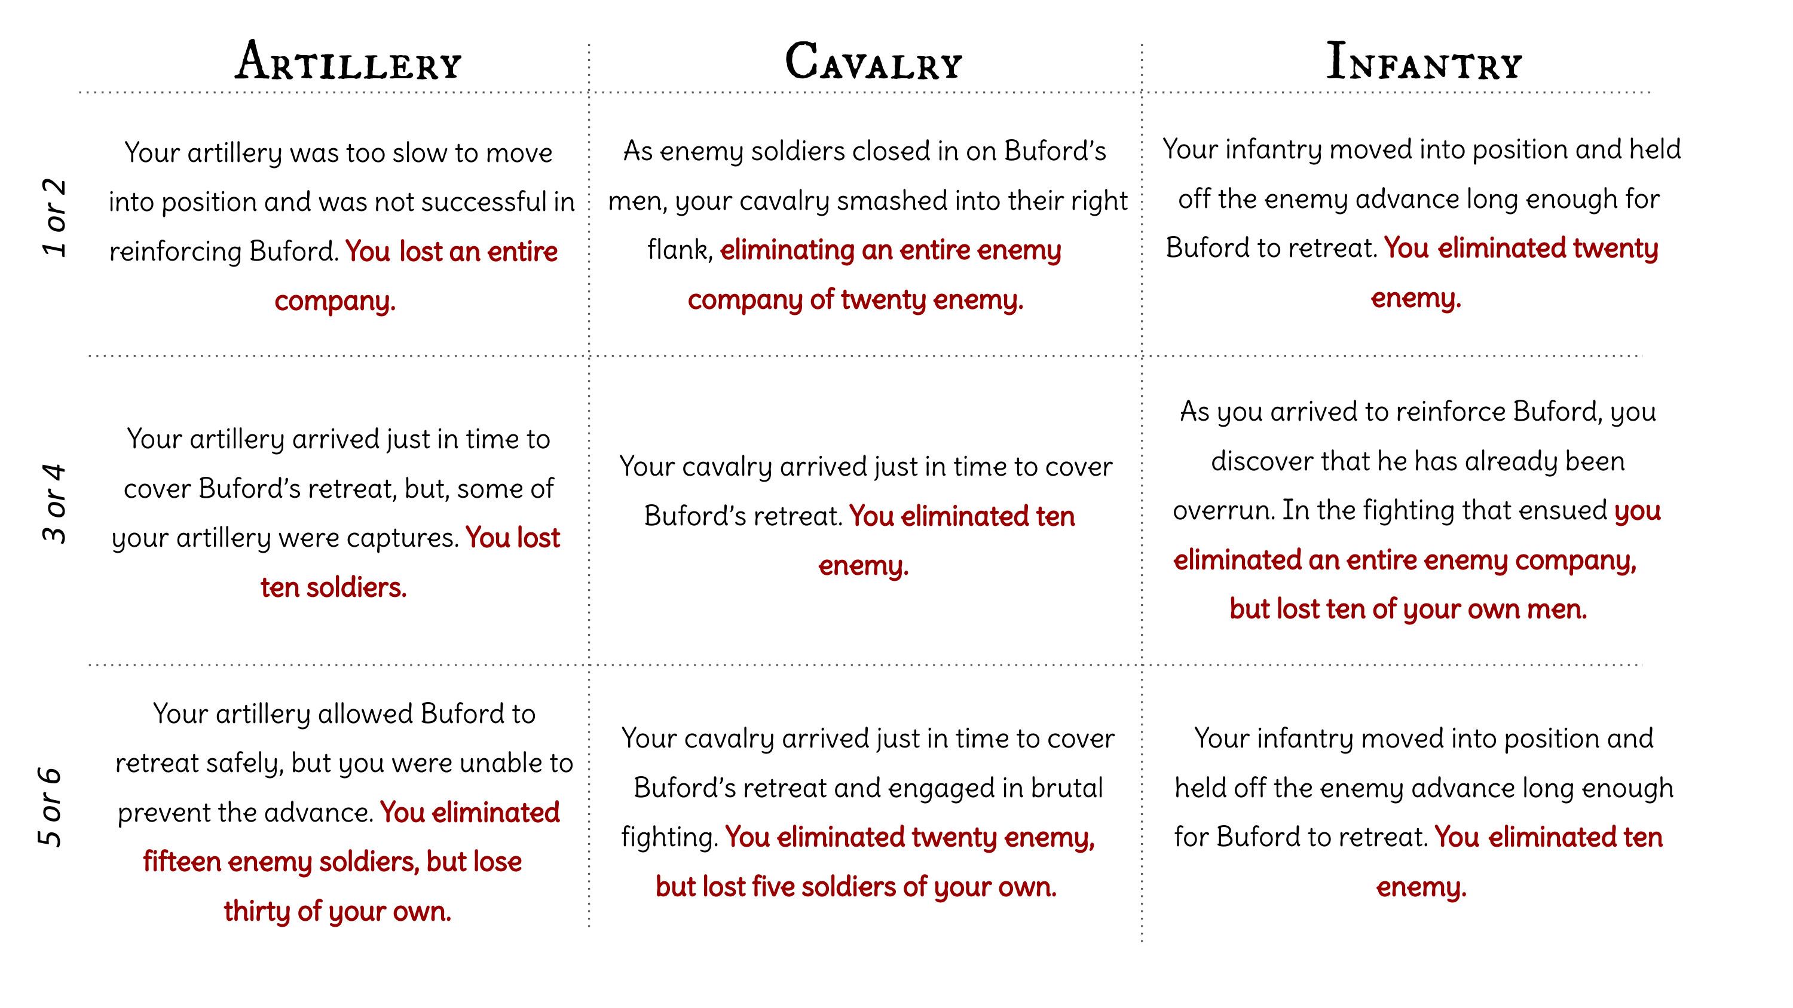Click red text "You eliminated ten" under Cavalry
This screenshot has width=1793, height=1008.
pyautogui.click(x=962, y=516)
